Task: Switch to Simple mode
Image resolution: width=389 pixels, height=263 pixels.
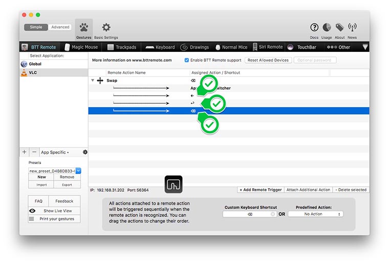Action: pos(36,27)
